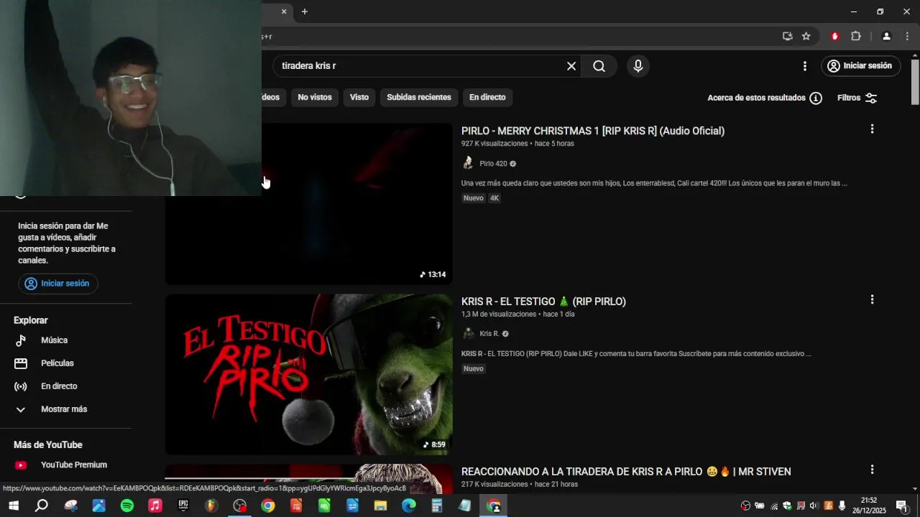
Task: Click sidebar Iniciar sesión button
Action: click(x=58, y=284)
